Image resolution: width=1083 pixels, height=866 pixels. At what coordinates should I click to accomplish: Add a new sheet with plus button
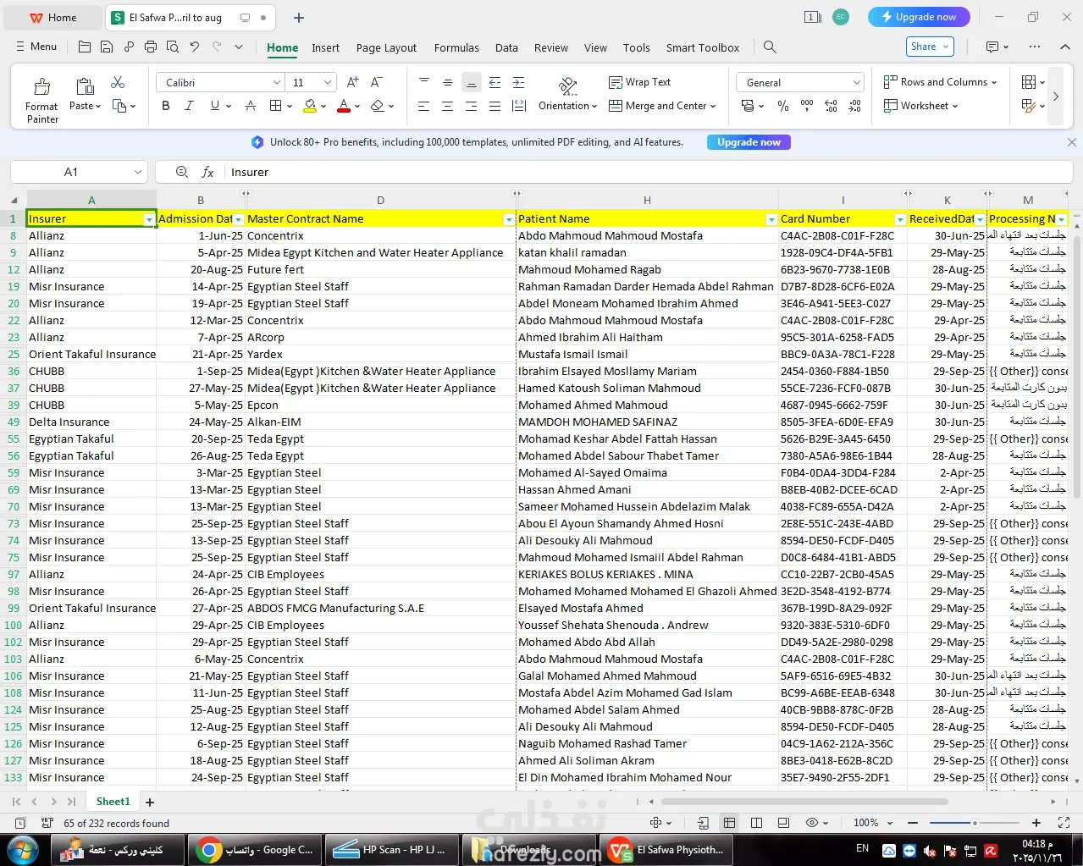[x=150, y=802]
